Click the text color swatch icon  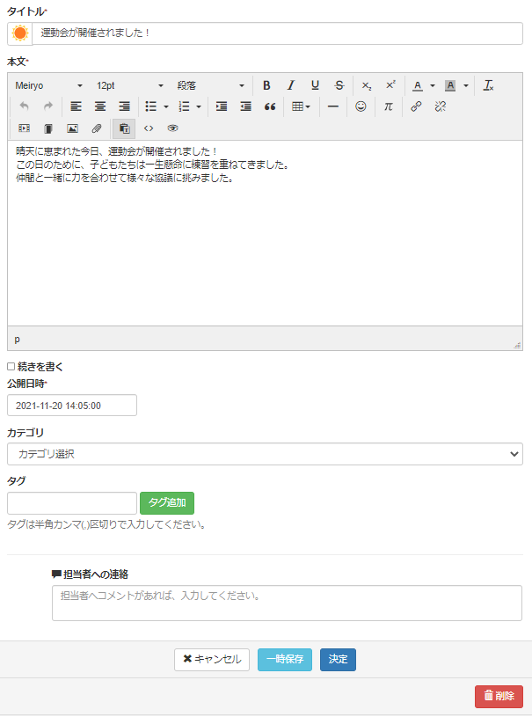418,85
